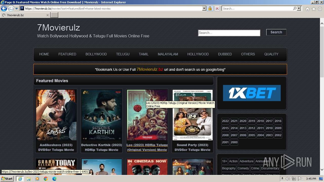Choose the 18+ genre tag

point(225,161)
